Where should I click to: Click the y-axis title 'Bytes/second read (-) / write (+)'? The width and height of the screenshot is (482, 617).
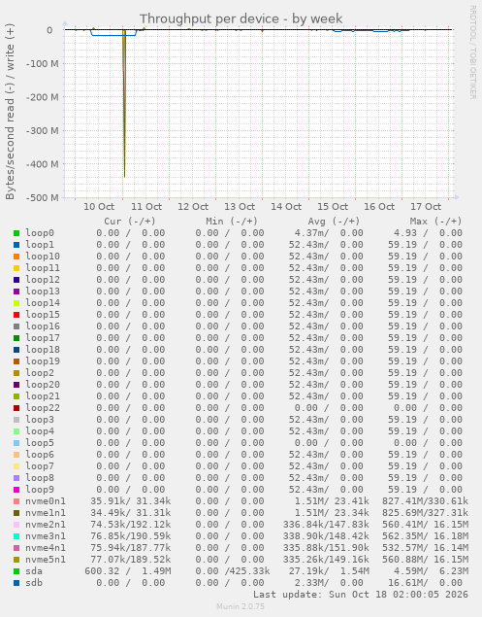10,112
